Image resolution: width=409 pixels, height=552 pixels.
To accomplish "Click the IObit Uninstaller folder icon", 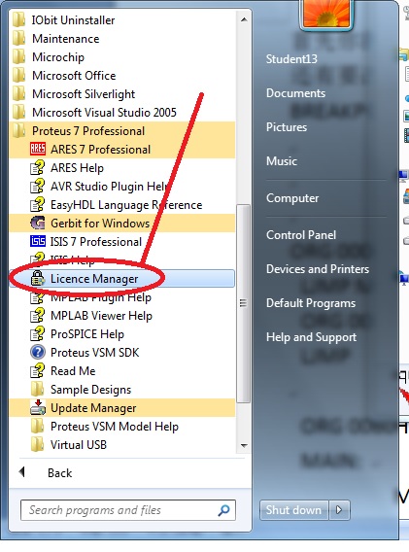I will pos(18,19).
